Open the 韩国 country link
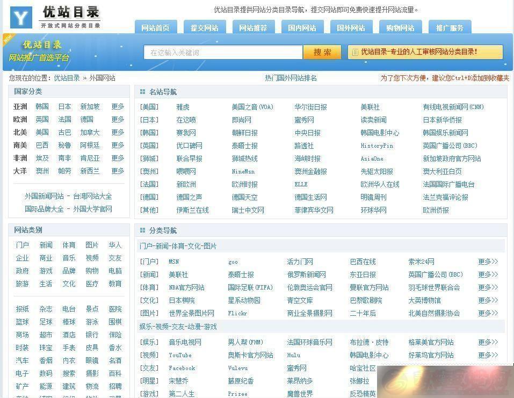514x398 pixels. click(x=42, y=106)
